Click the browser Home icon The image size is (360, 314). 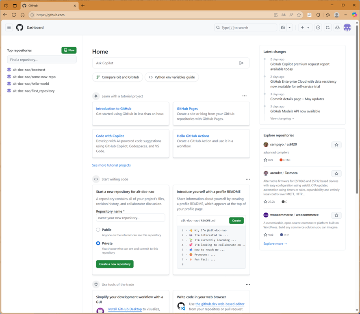pos(22,15)
